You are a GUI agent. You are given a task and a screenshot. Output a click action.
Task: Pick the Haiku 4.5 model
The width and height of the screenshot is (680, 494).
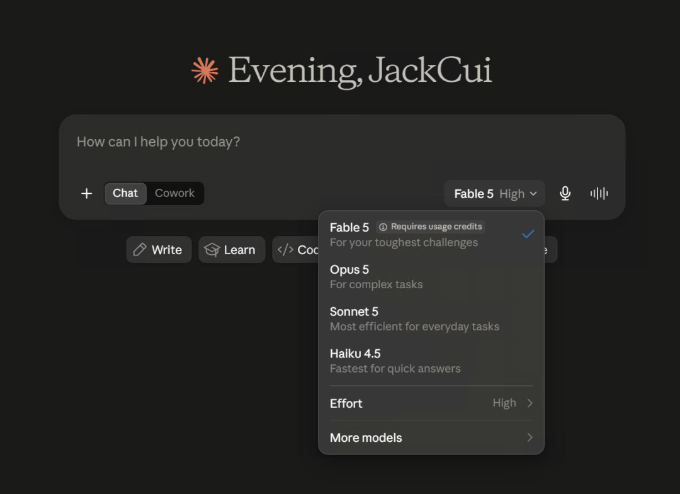431,361
